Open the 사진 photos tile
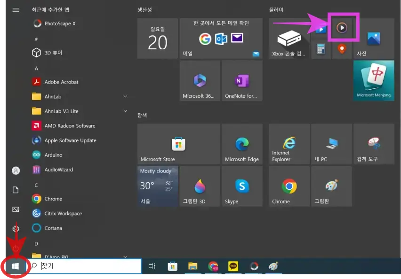Viewport: 401px width, 279px height. 374,39
